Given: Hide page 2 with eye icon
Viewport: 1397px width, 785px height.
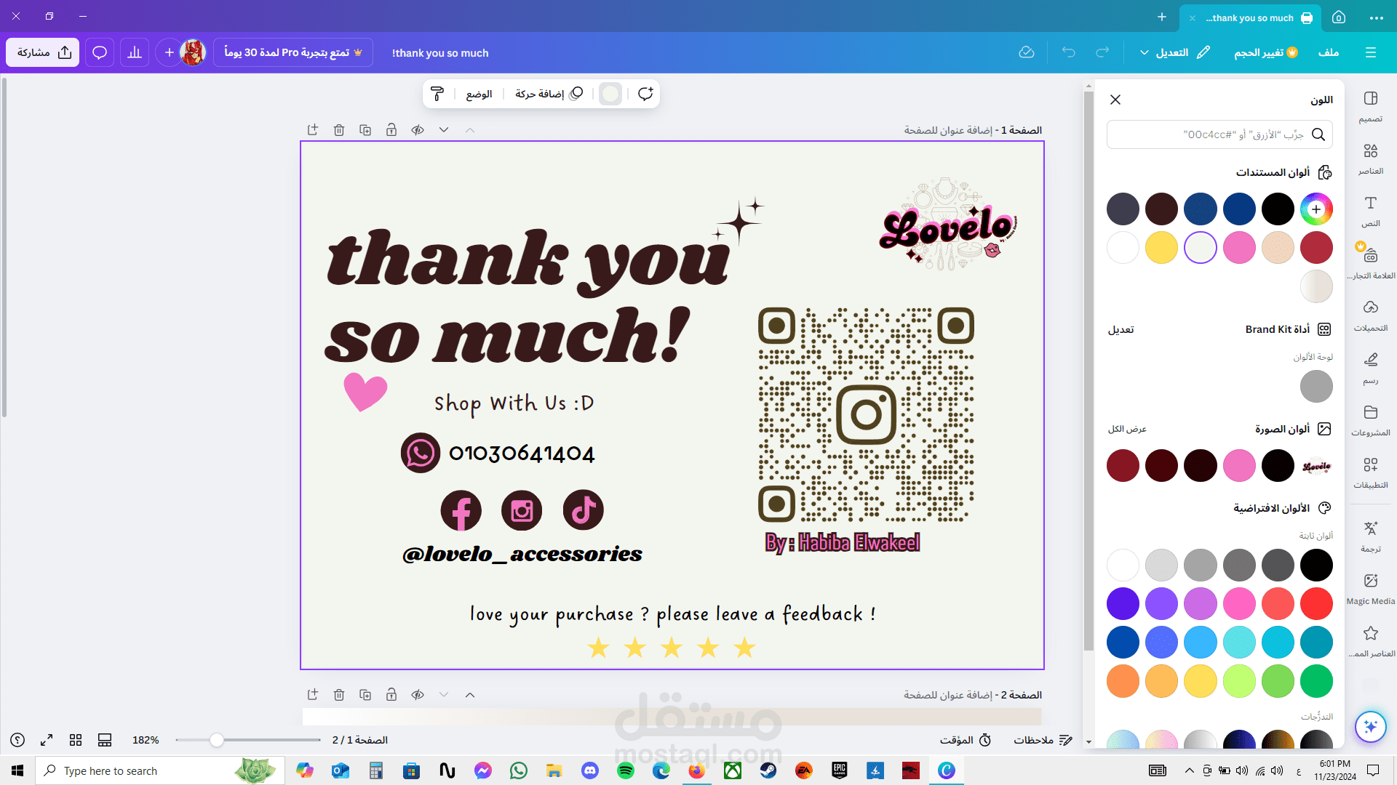Looking at the screenshot, I should pos(418,695).
